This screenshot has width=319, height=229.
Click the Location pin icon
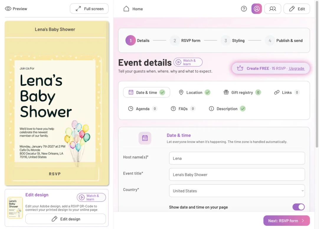pyautogui.click(x=181, y=92)
